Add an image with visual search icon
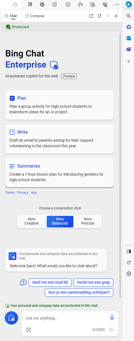 pos(29,330)
